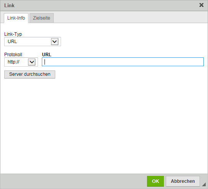The height and width of the screenshot is (189, 208).
Task: Click the Protokoll dropdown arrow icon
Action: point(32,62)
